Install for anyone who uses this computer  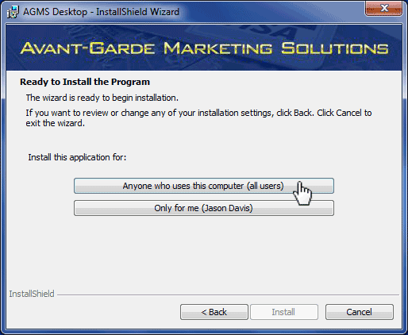(x=204, y=186)
